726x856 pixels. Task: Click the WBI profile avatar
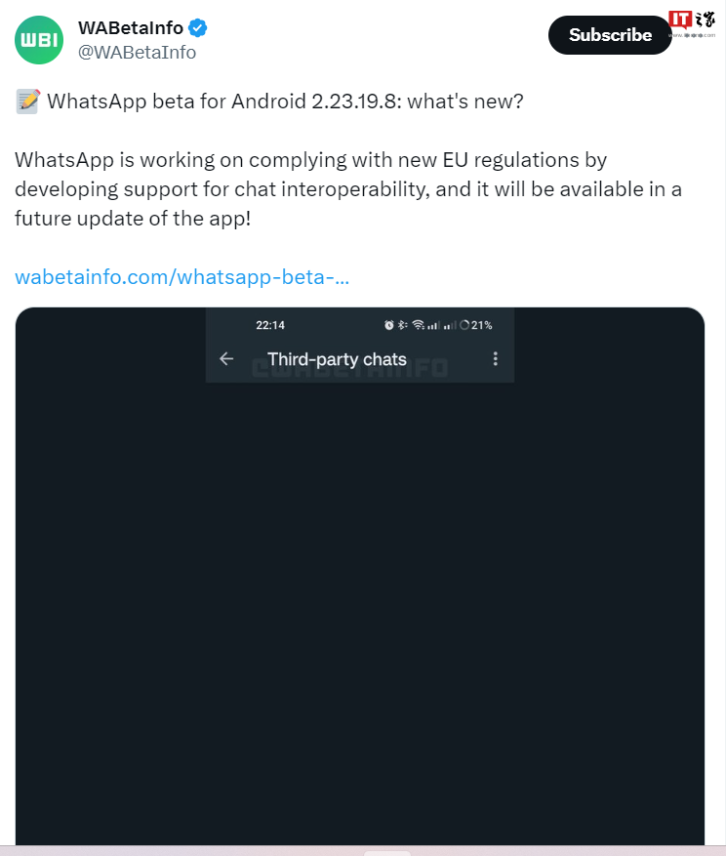(39, 40)
